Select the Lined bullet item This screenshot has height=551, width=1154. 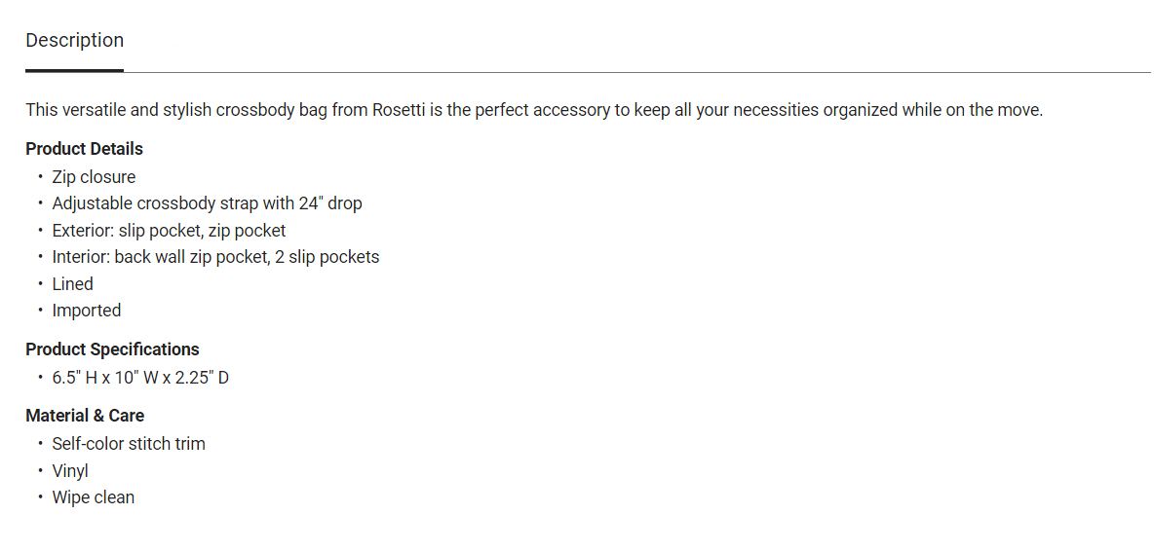coord(73,284)
